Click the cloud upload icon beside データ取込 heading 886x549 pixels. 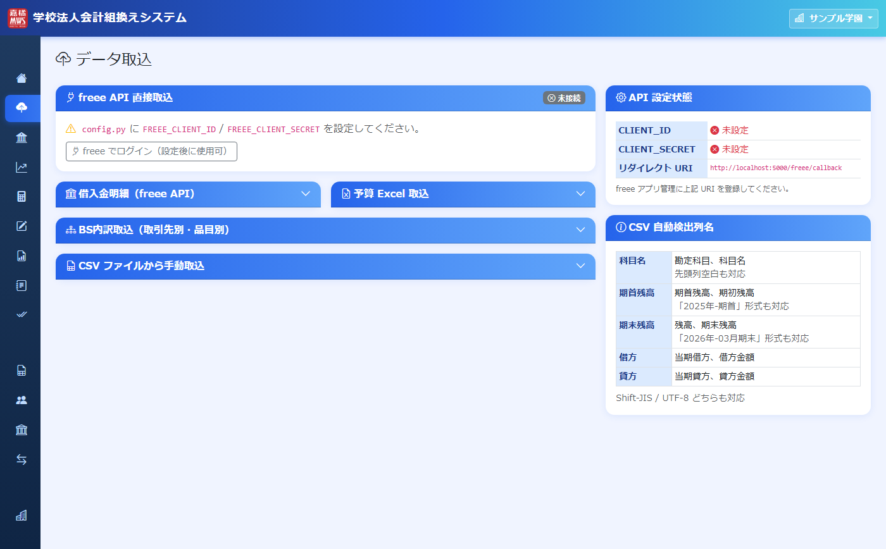63,59
